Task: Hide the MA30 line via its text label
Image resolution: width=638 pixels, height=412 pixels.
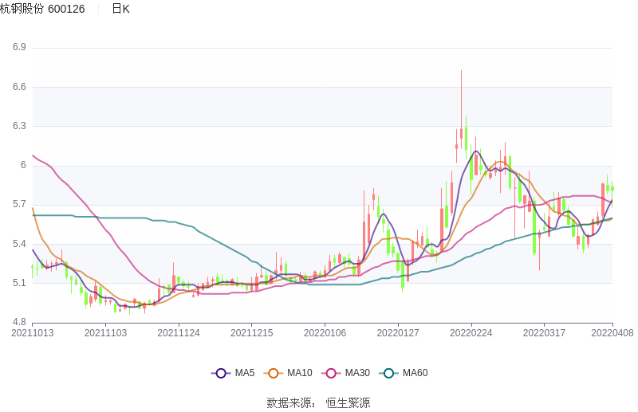Action: pyautogui.click(x=356, y=373)
